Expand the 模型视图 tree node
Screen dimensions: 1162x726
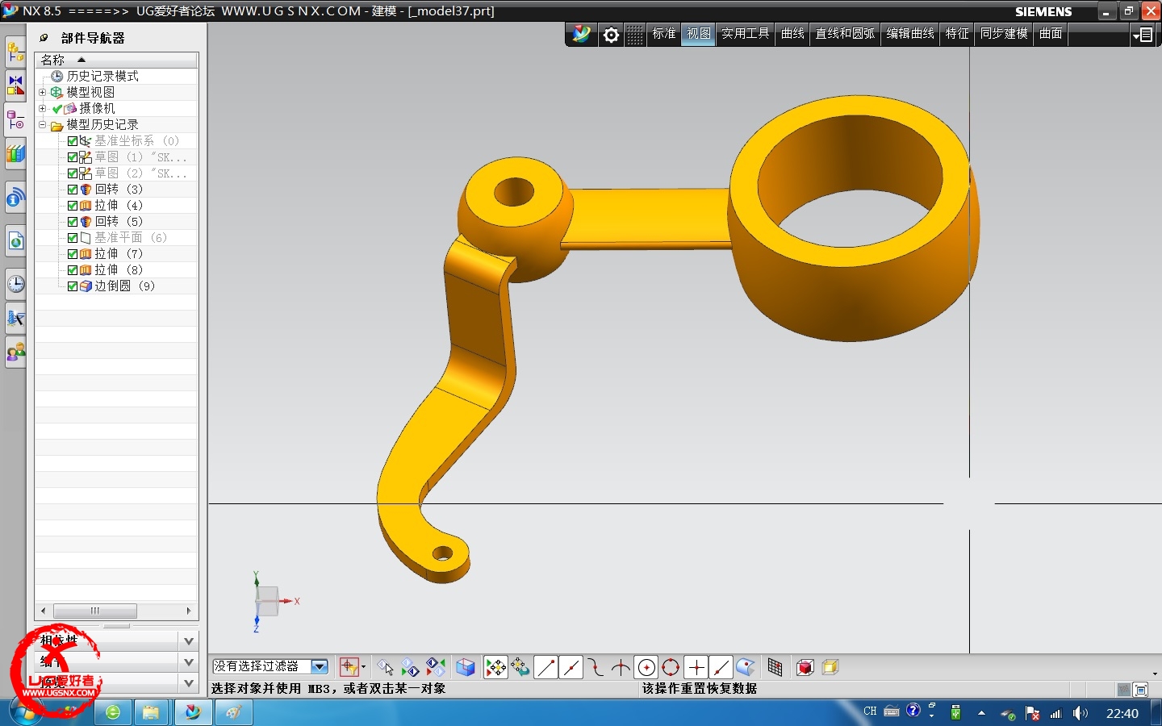point(42,92)
